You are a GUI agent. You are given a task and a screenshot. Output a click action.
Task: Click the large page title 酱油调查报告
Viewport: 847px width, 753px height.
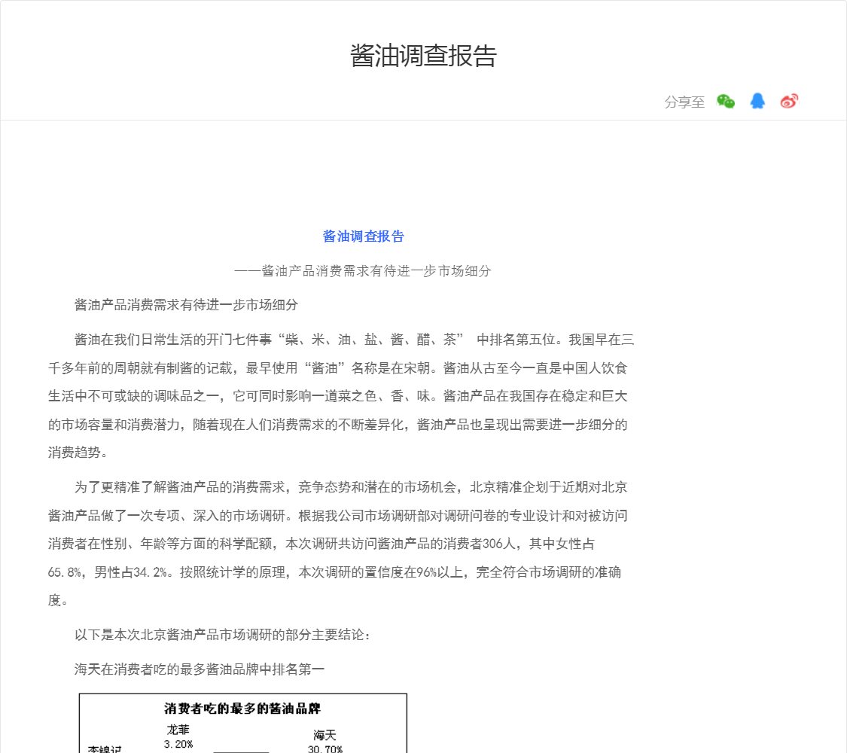pyautogui.click(x=423, y=56)
